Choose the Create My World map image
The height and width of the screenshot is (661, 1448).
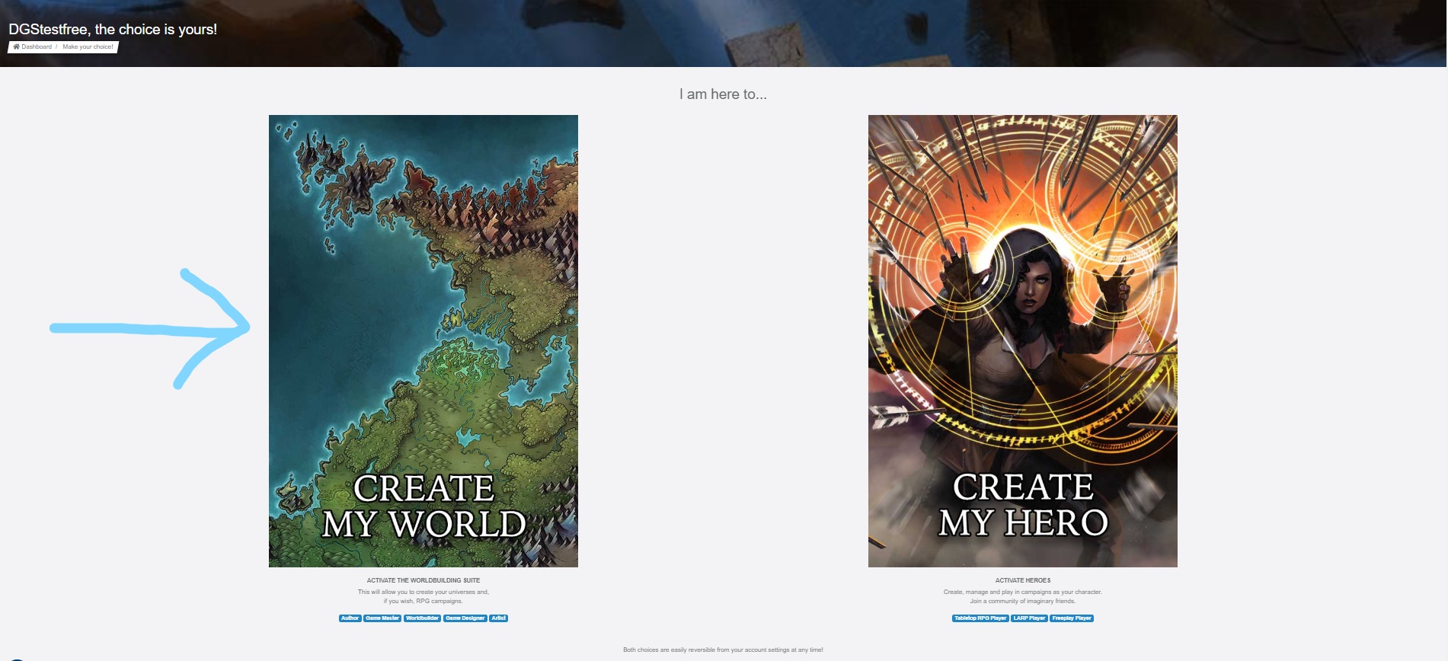point(423,305)
